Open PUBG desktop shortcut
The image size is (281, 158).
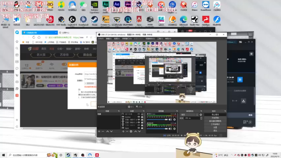click(150, 20)
